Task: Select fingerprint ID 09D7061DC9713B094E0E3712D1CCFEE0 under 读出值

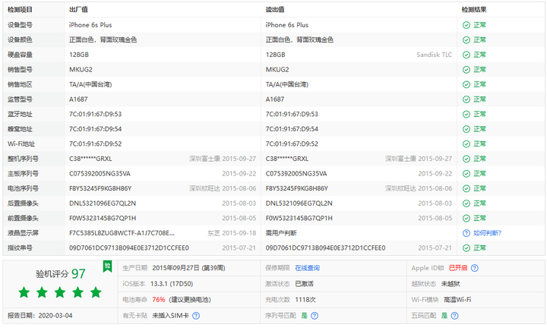Action: [325, 248]
